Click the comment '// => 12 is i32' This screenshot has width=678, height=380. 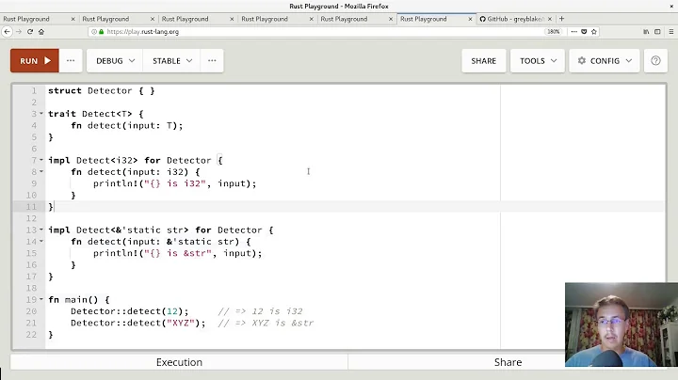tap(260, 311)
